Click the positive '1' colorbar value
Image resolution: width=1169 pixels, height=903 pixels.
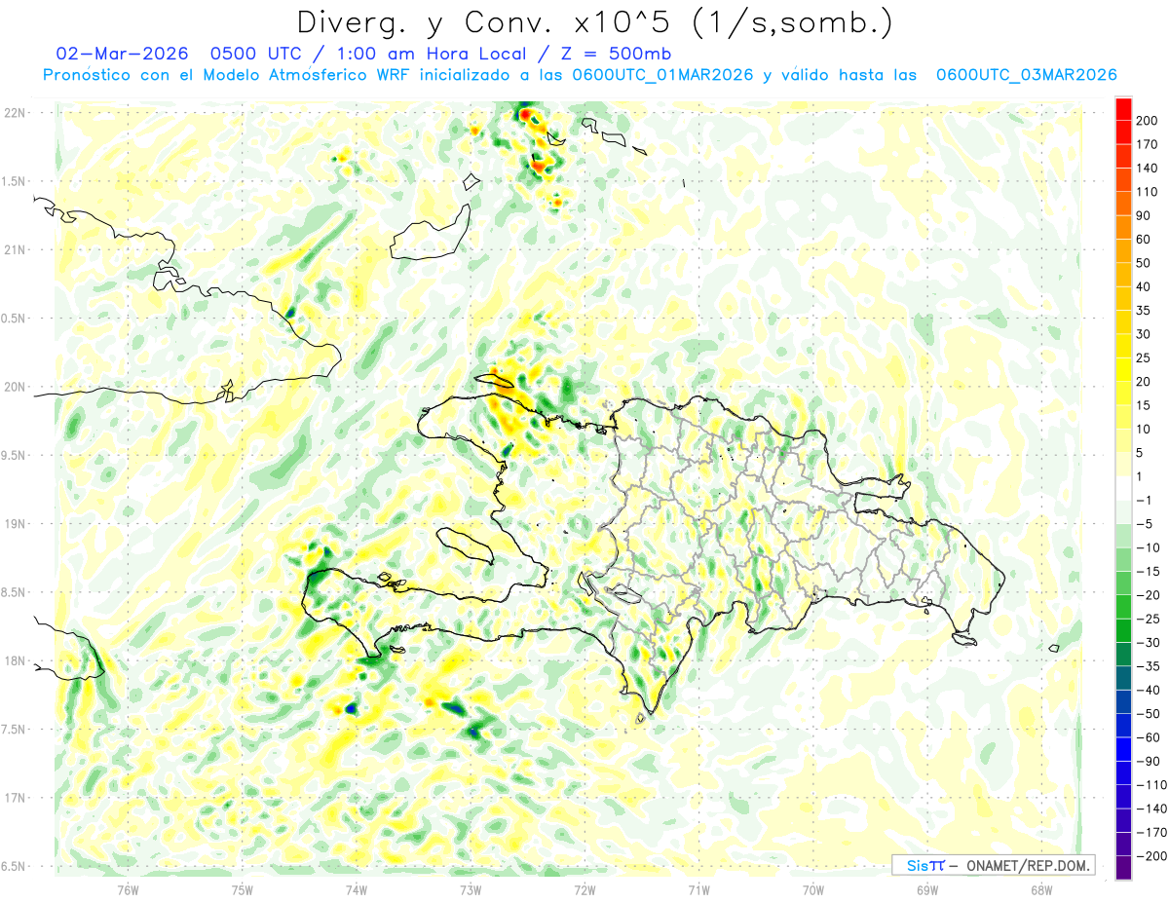pos(1140,477)
